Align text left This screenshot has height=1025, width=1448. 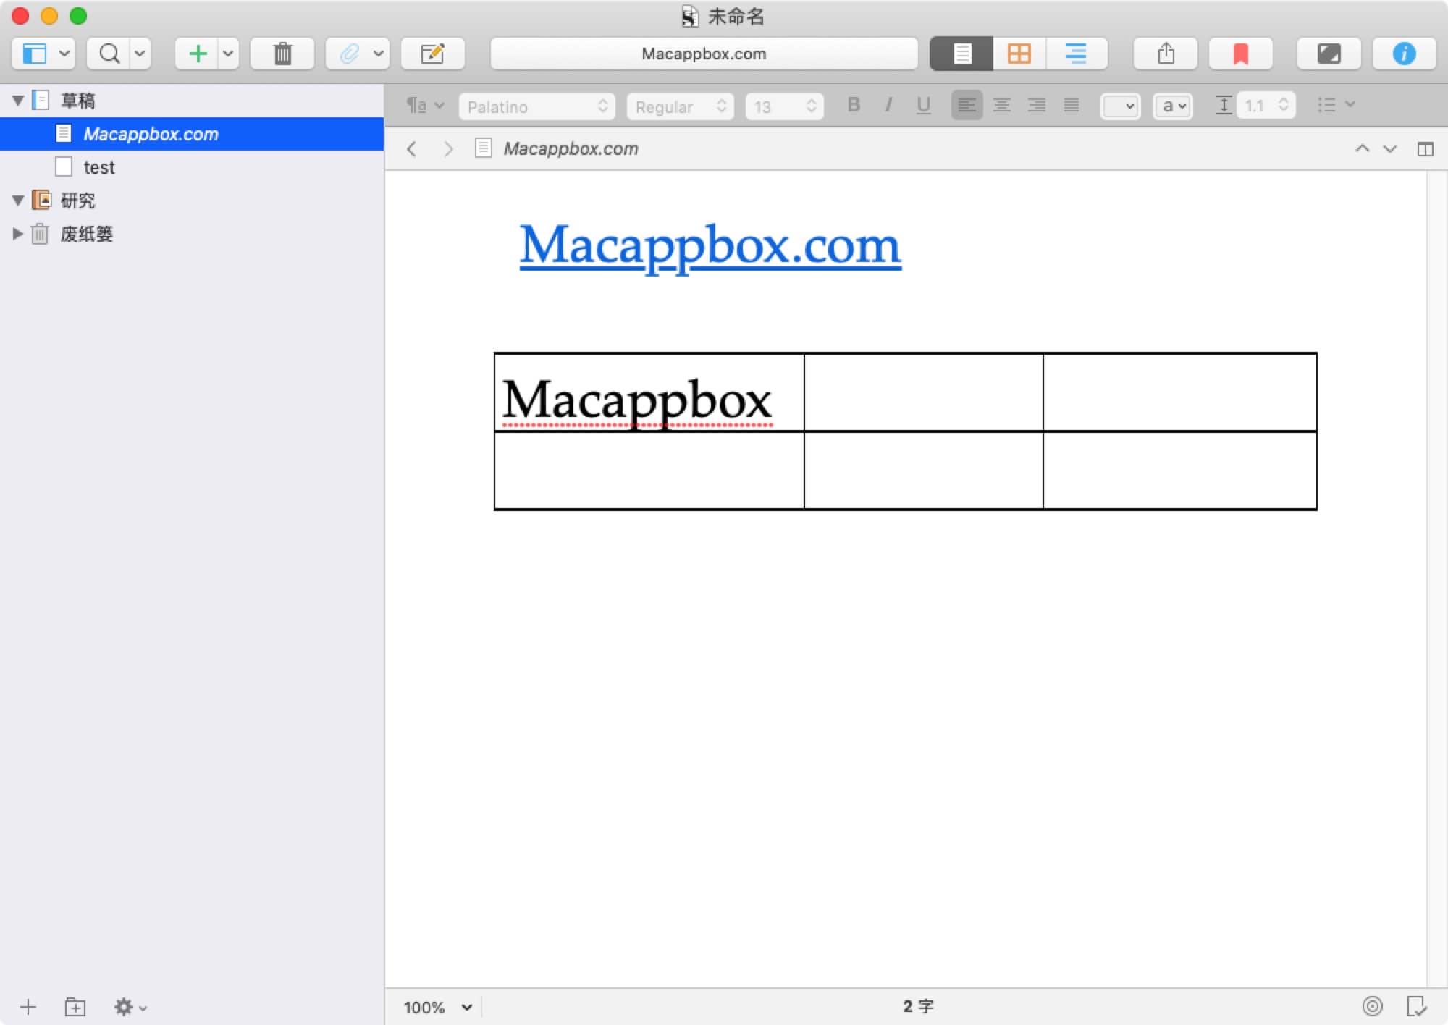coord(967,106)
